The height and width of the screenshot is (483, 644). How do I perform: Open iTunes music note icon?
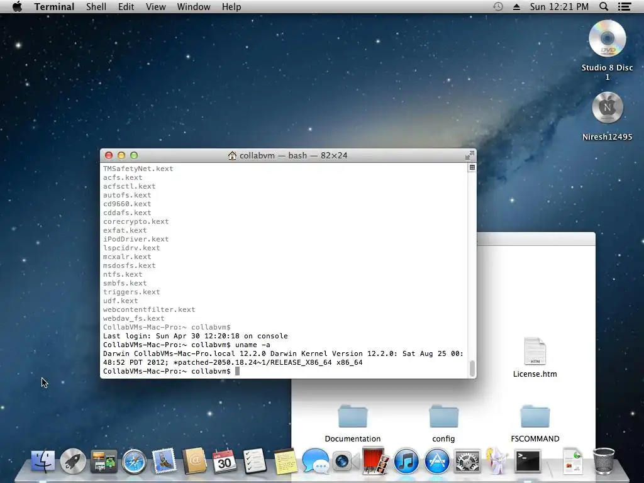click(x=406, y=461)
